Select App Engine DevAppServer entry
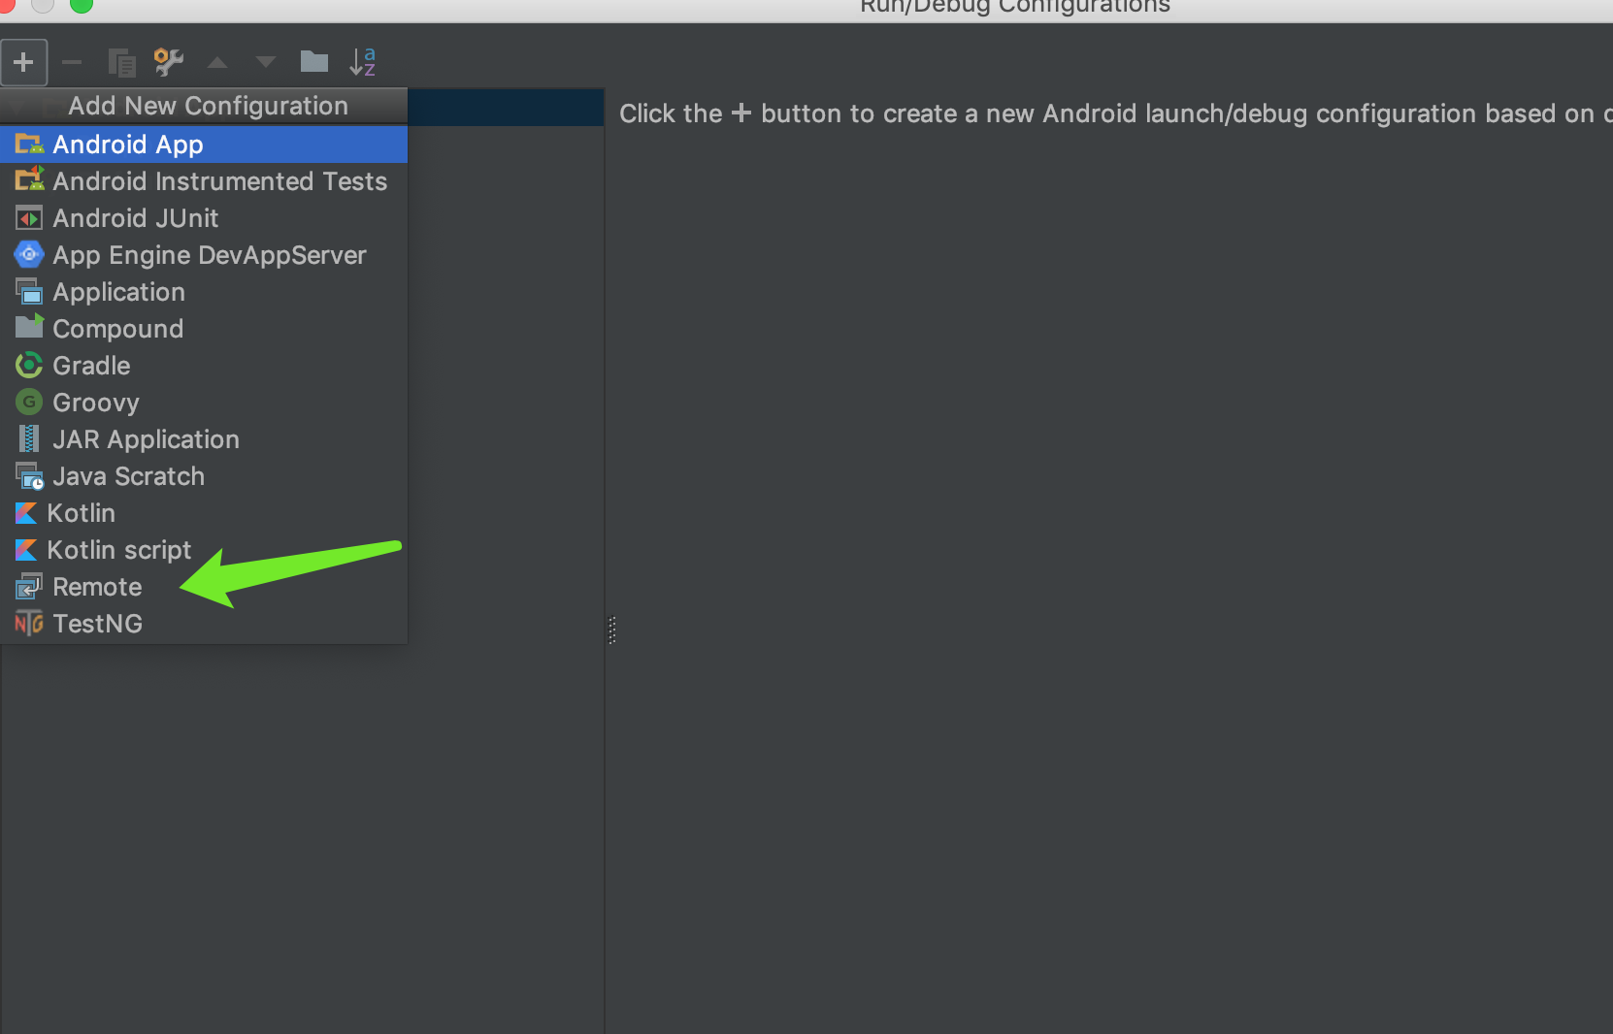 click(204, 255)
